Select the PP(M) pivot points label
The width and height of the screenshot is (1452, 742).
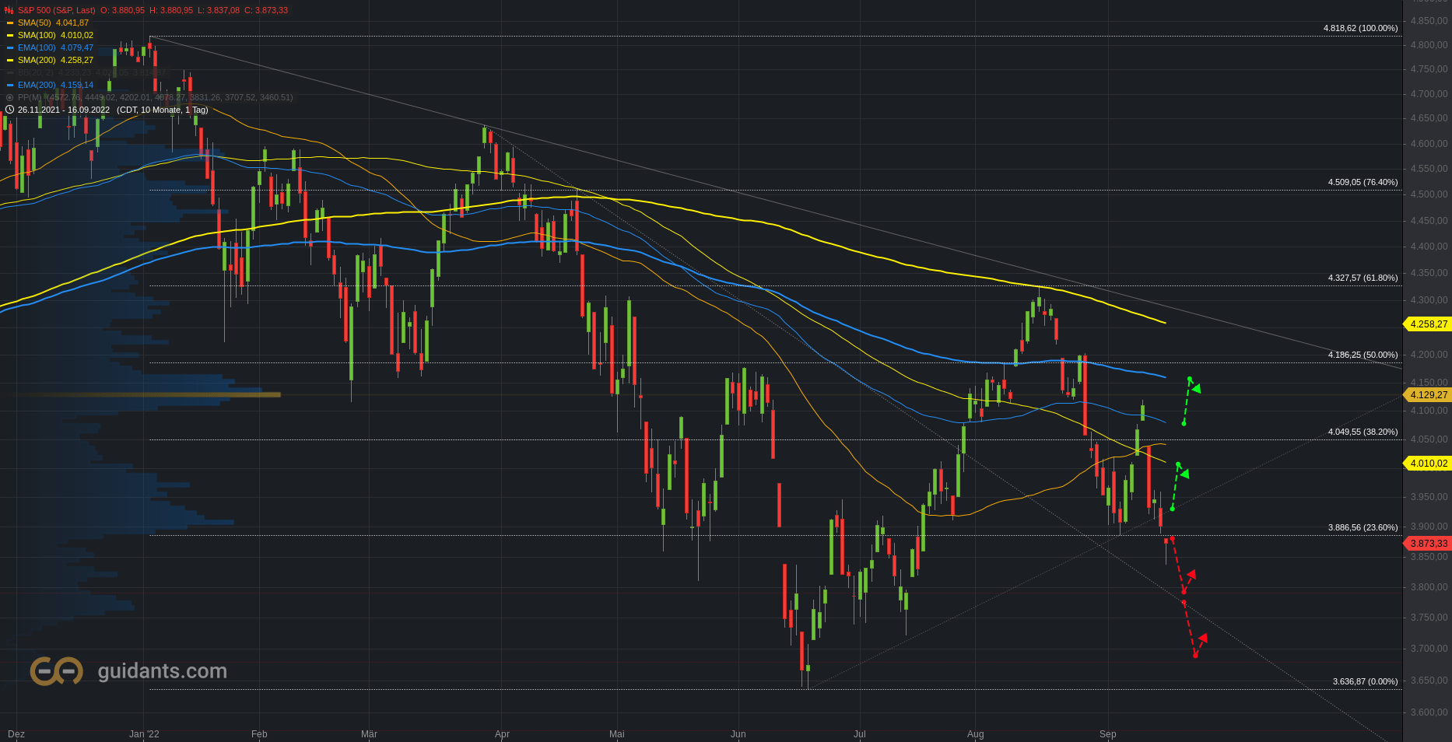click(x=29, y=97)
